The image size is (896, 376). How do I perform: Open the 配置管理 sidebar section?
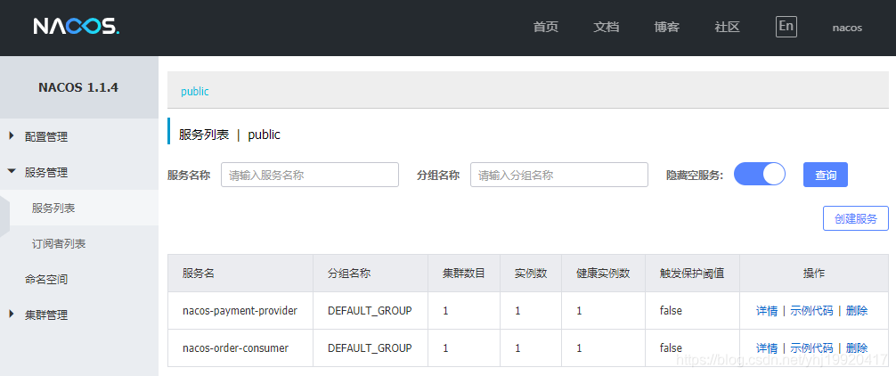[x=46, y=136]
